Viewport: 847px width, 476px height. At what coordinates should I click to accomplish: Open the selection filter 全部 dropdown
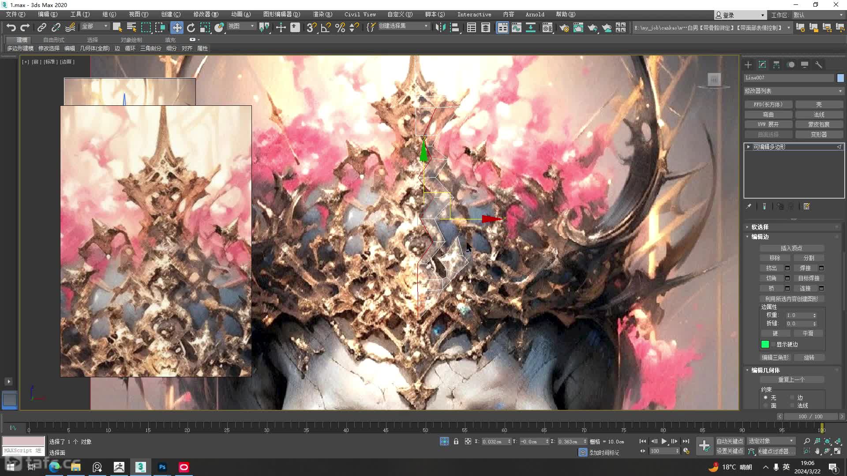coord(94,26)
